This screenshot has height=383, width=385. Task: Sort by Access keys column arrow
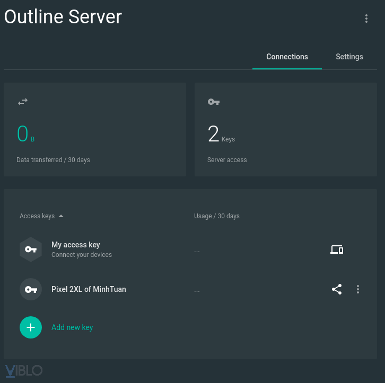pos(61,216)
